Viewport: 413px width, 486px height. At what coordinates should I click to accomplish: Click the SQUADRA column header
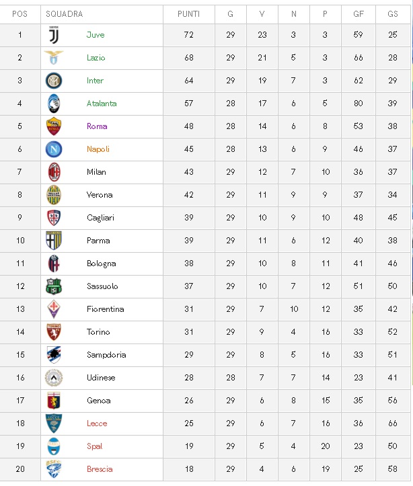64,14
